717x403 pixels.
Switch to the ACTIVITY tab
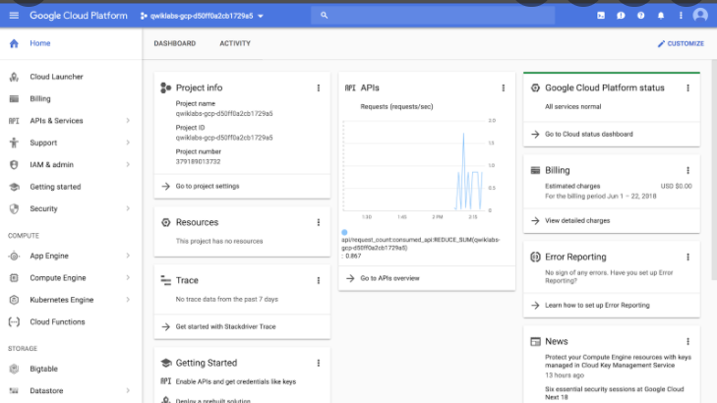tap(235, 43)
